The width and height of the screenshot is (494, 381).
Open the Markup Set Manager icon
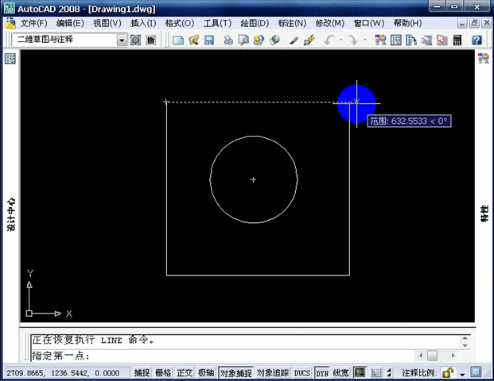tap(441, 40)
